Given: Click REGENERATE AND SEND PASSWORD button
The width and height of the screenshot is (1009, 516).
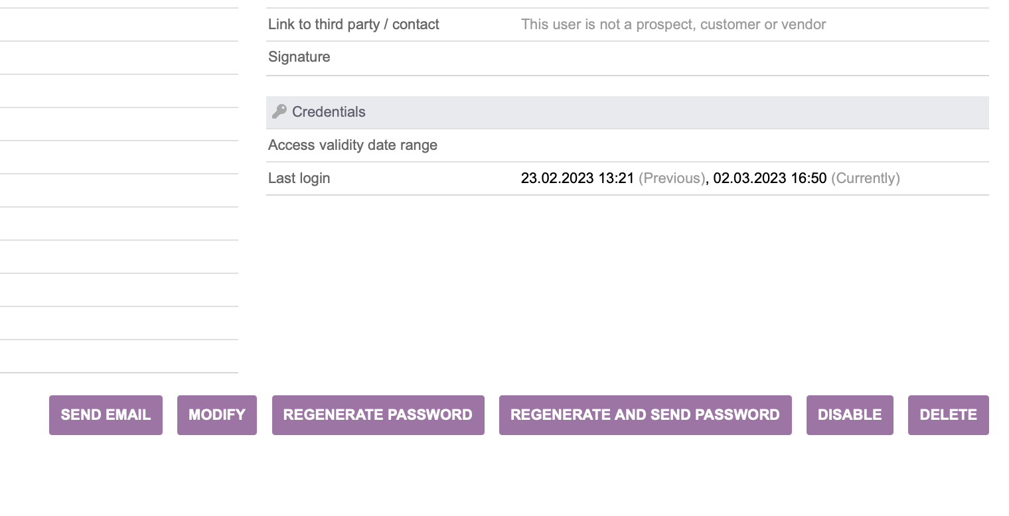Looking at the screenshot, I should click(x=645, y=415).
